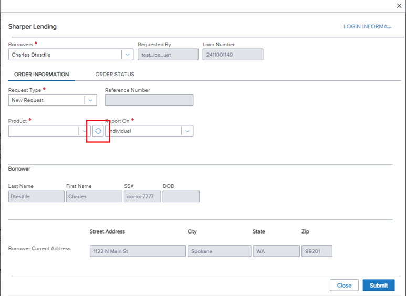Screen dimensions: 406x296
Task: Switch to the Order Status tab
Action: (x=114, y=74)
